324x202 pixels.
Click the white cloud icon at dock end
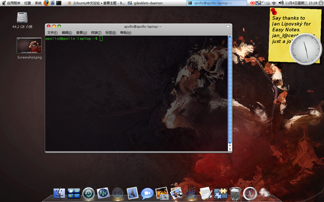[265, 192]
